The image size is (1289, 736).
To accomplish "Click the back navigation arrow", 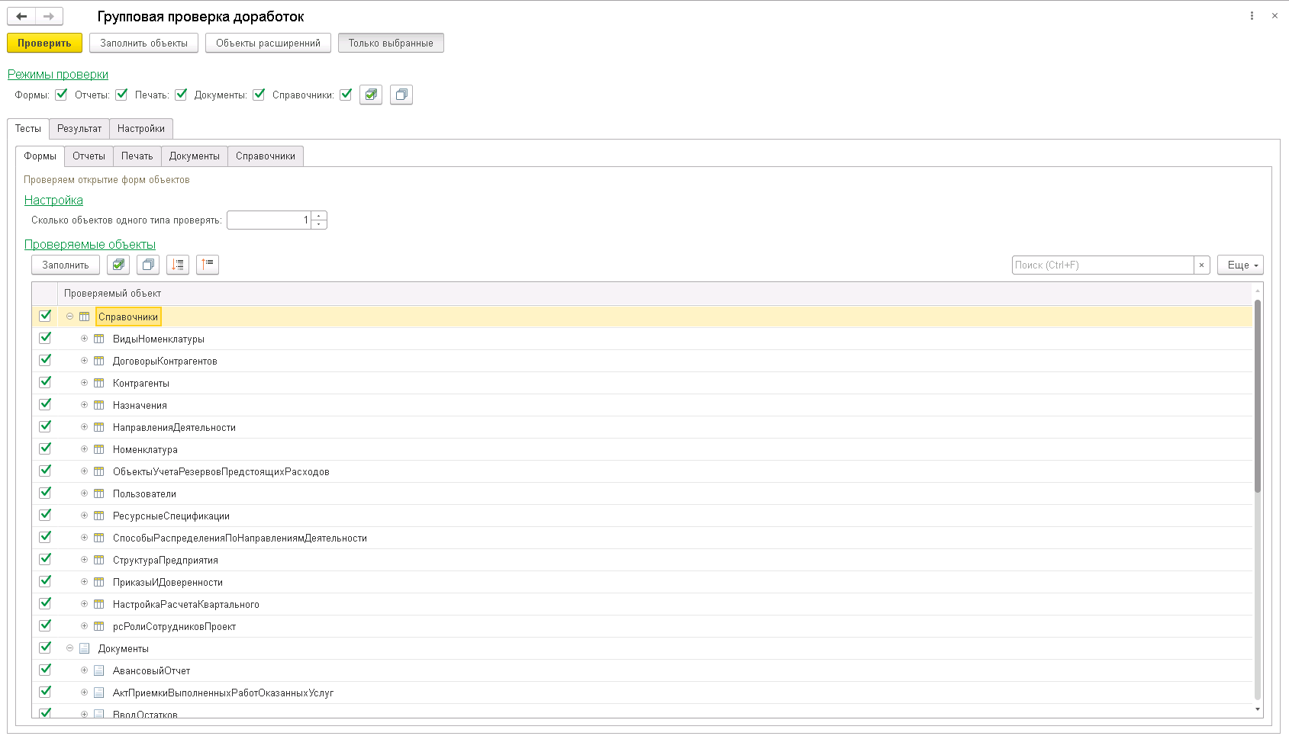I will point(21,16).
